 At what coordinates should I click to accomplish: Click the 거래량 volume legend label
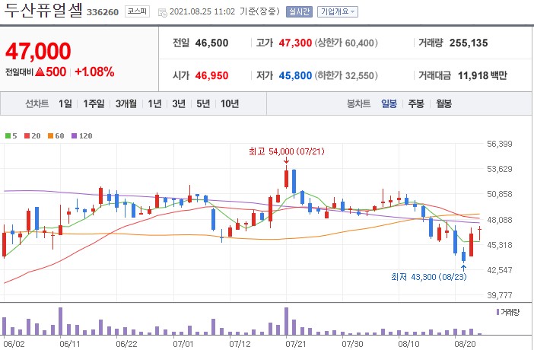tap(510, 312)
